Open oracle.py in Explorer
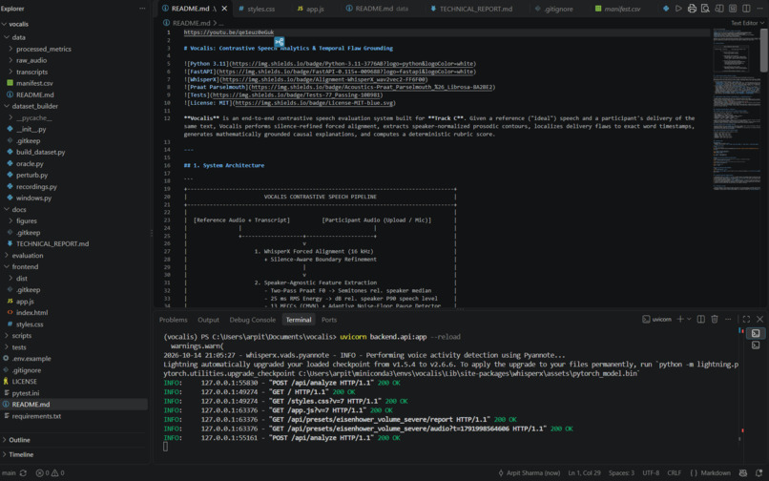This screenshot has height=481, width=769. (30, 163)
